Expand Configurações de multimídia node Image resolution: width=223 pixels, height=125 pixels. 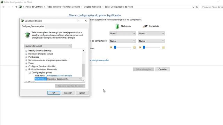[x=26, y=66]
